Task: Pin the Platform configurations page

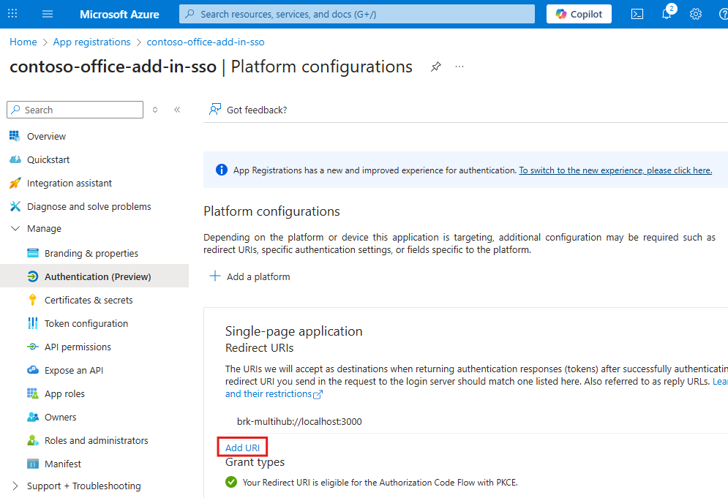Action: tap(436, 67)
